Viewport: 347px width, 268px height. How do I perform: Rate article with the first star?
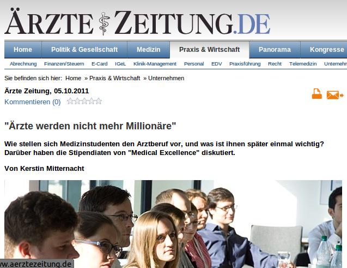70,102
